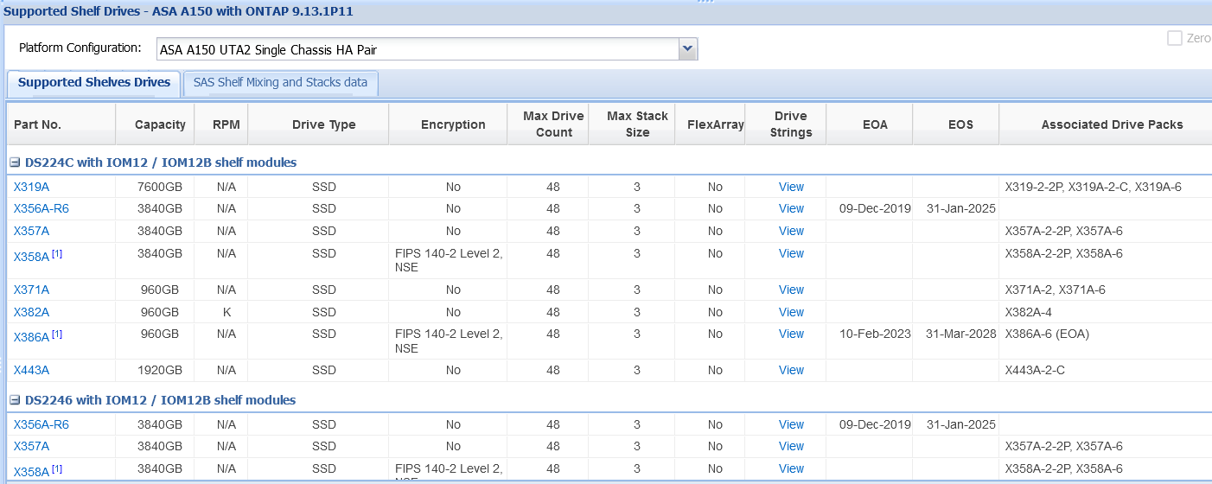Viewport: 1212px width, 484px height.
Task: Click the Max Stack Size column header
Action: click(x=637, y=124)
